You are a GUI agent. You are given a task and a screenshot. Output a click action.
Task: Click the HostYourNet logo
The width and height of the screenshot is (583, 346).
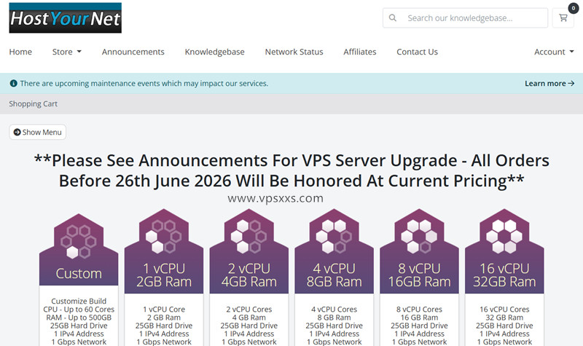coord(65,17)
